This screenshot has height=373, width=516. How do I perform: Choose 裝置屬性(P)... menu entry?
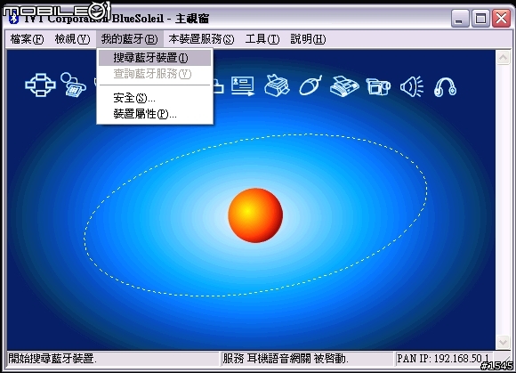[x=155, y=114]
